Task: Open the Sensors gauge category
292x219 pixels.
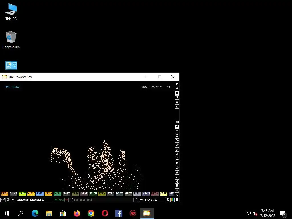Action: click(177, 136)
